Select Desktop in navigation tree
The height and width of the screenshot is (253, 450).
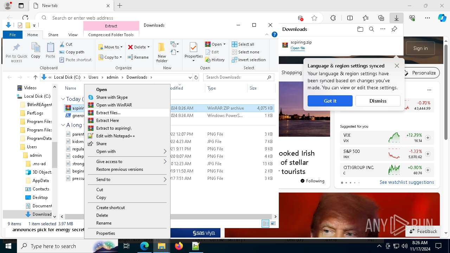40,197
